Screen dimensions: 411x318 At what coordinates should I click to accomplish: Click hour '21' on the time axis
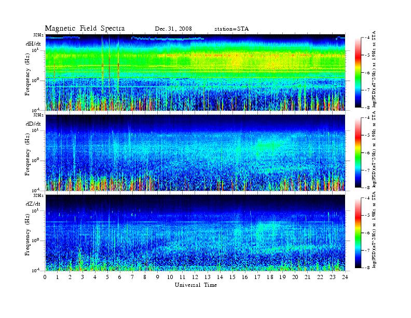pyautogui.click(x=307, y=277)
